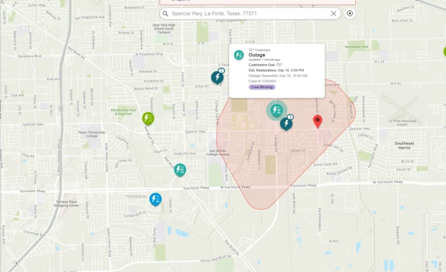This screenshot has height=272, width=446.
Task: Click 'Customers Out: 727' line
Action: coord(266,65)
